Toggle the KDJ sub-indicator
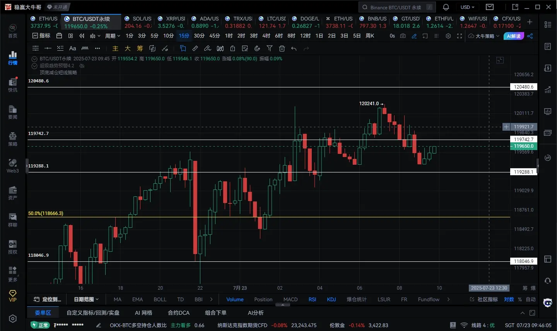The image size is (557, 331). (x=331, y=299)
